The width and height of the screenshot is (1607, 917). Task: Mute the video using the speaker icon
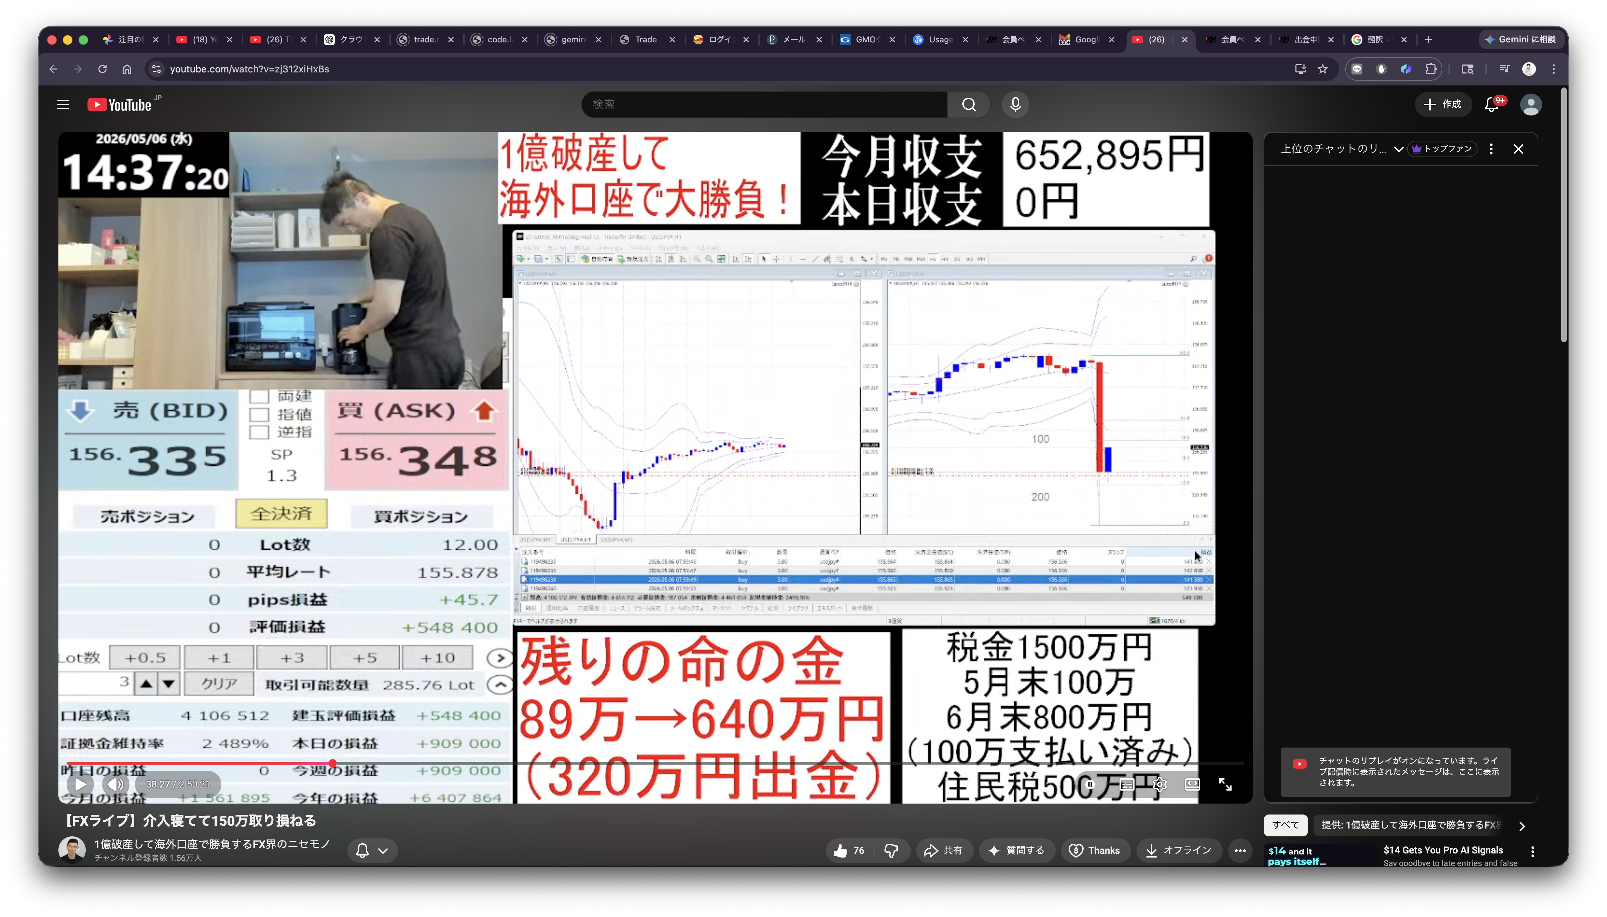point(116,784)
